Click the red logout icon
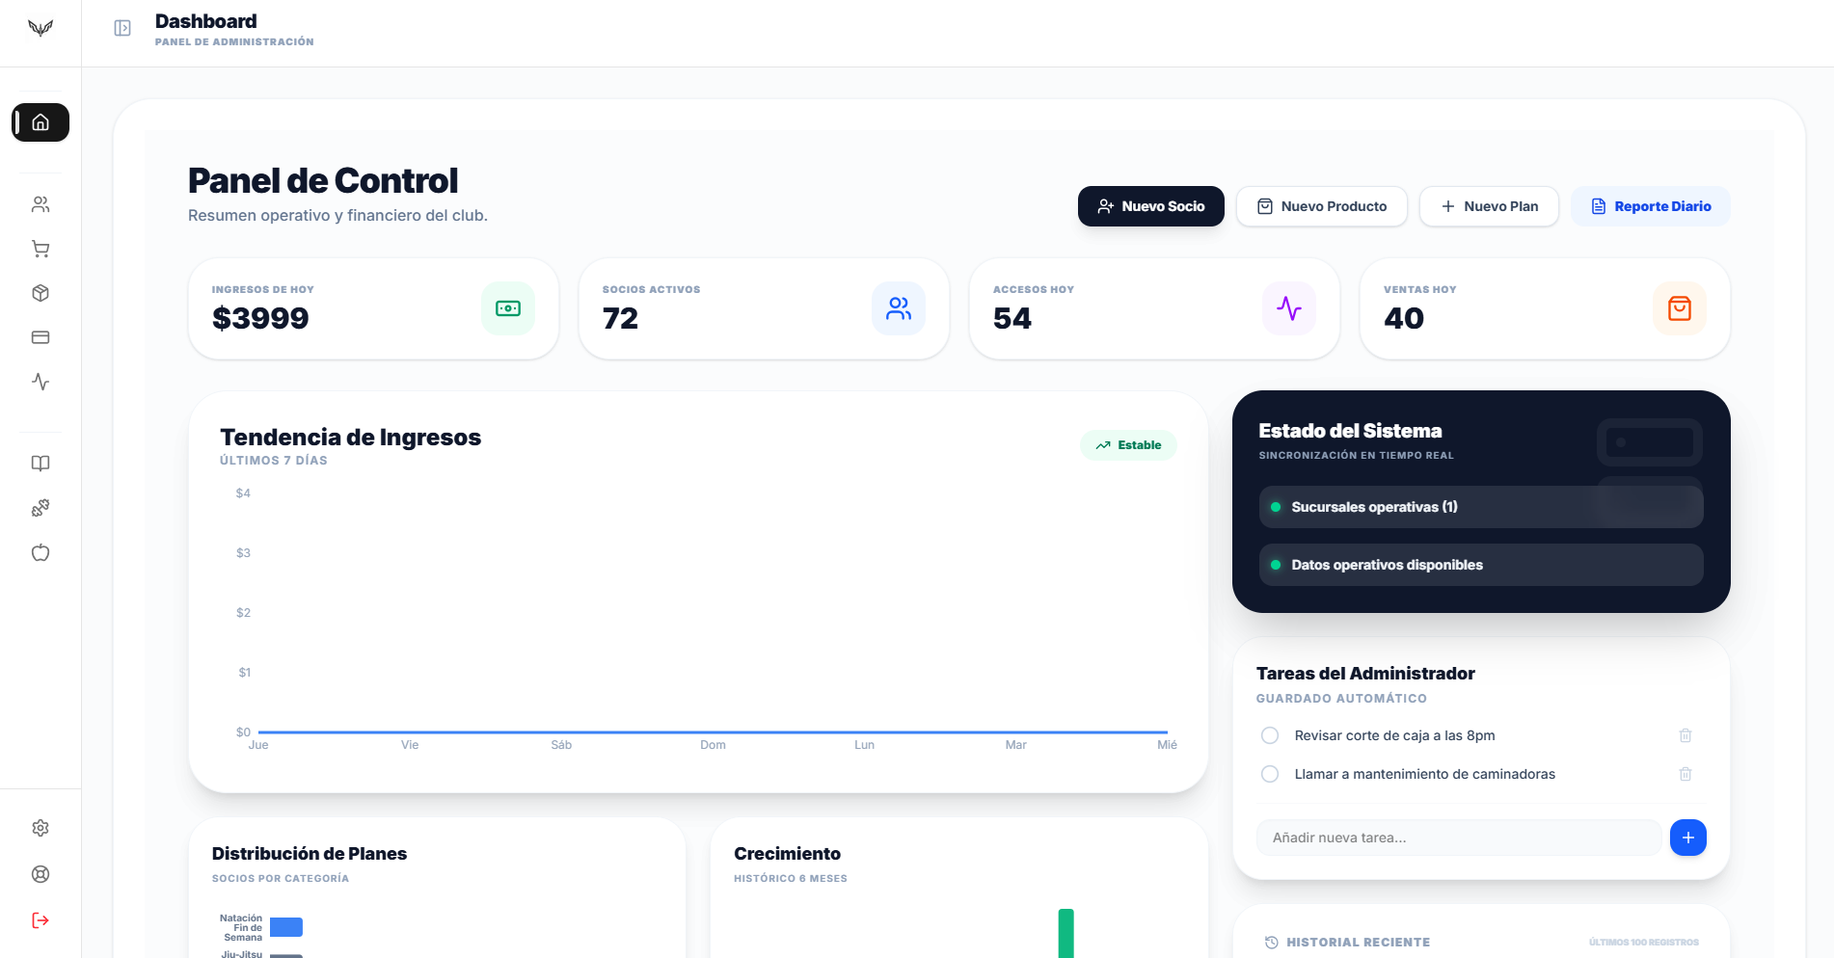Image resolution: width=1834 pixels, height=958 pixels. click(x=40, y=920)
